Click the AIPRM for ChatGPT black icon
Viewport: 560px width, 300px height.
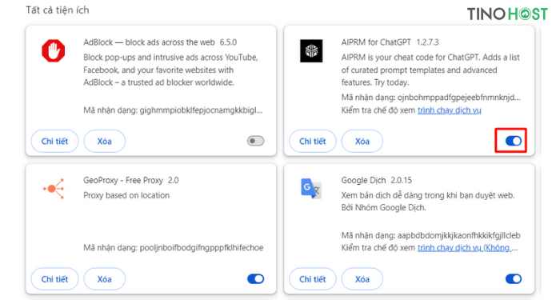point(311,50)
